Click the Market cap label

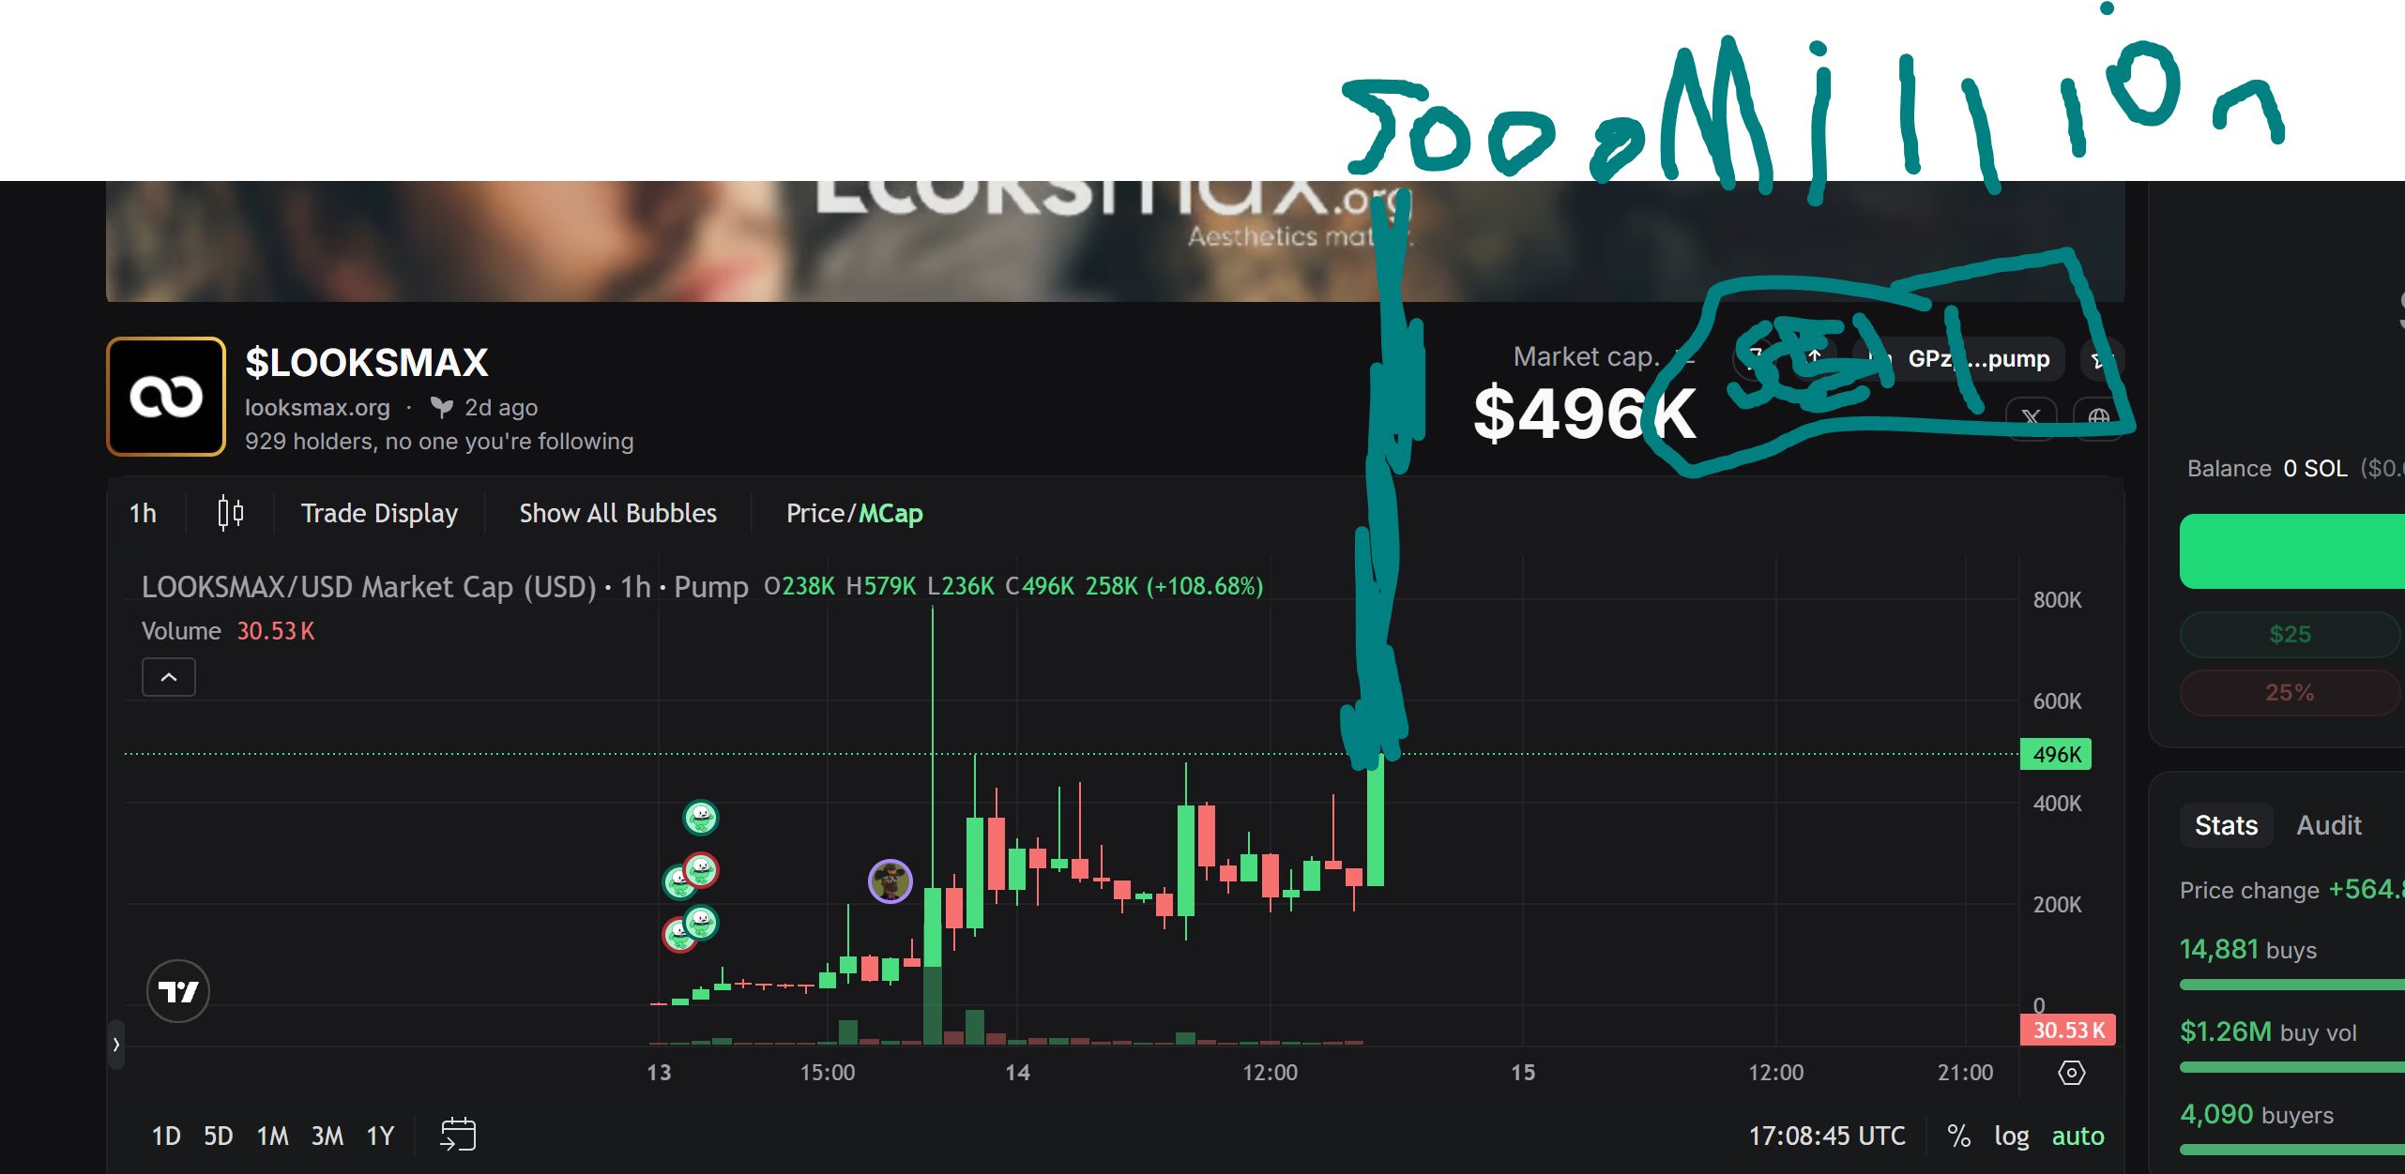(x=1586, y=356)
